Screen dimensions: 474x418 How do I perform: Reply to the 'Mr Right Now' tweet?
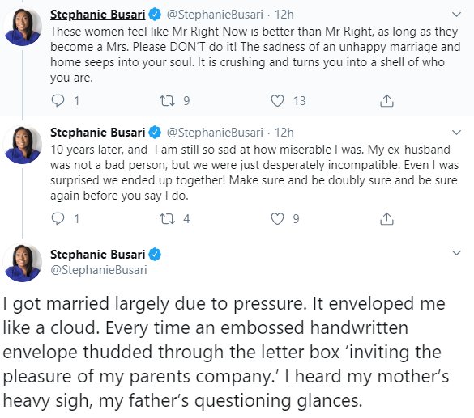[58, 101]
